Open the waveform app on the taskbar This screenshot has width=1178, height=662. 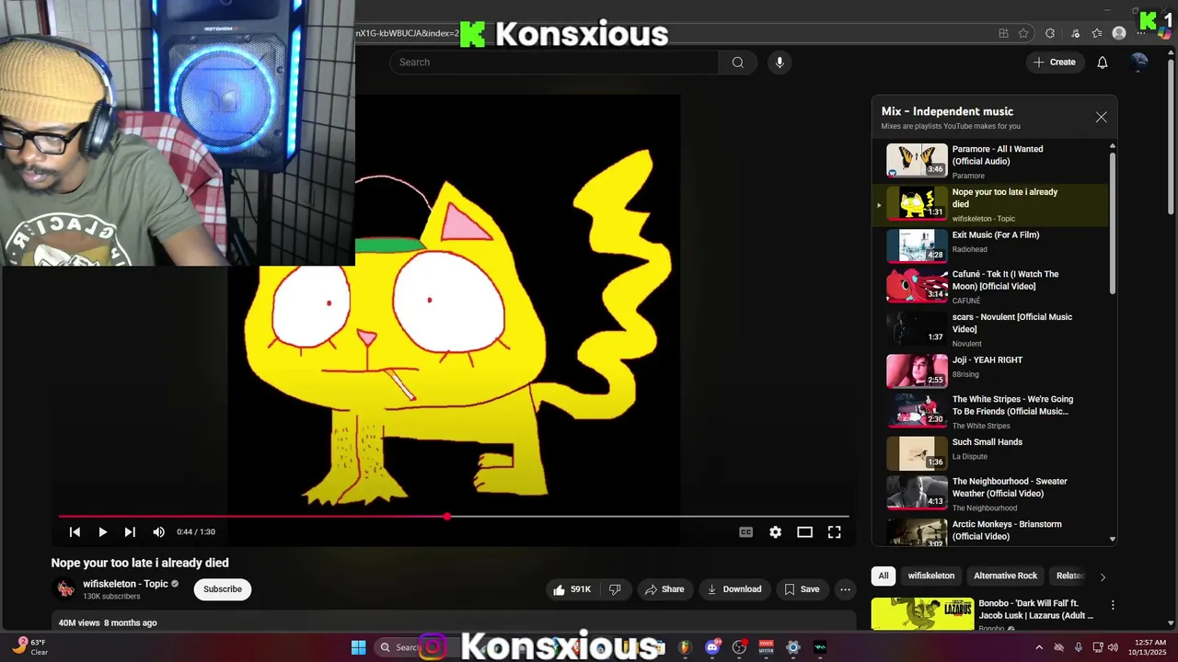click(820, 647)
